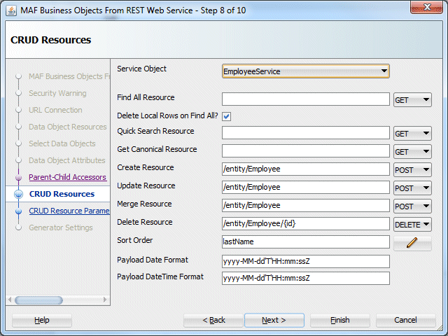Click the steps panel scroll left arrow
This screenshot has width=448, height=336.
(x=10, y=300)
